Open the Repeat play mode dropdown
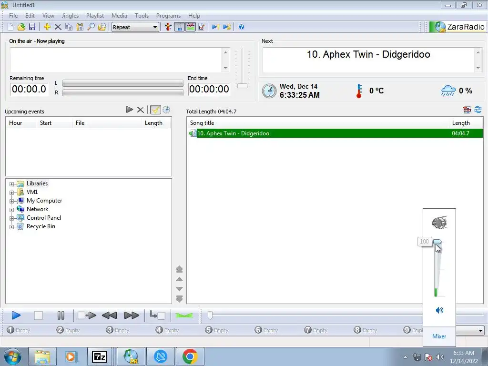Viewport: 488px width, 366px height. pyautogui.click(x=135, y=27)
